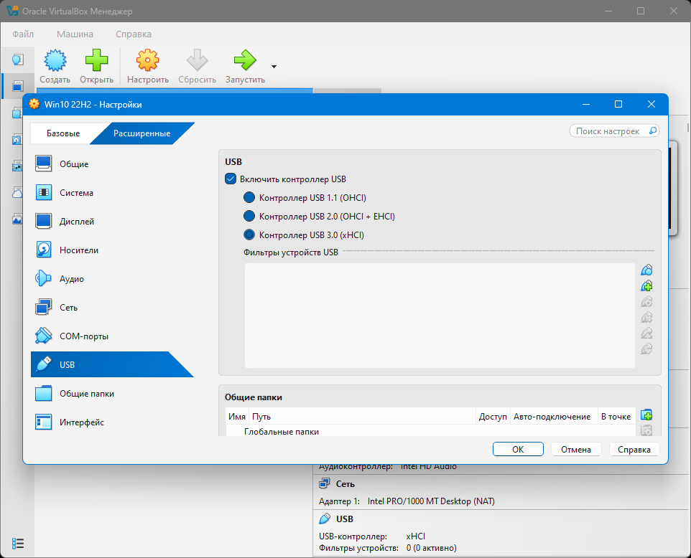Viewport: 691px width, 558px height.
Task: Choose the Контроллер USB 1.1 (OHCI) radio
Action: 249,197
